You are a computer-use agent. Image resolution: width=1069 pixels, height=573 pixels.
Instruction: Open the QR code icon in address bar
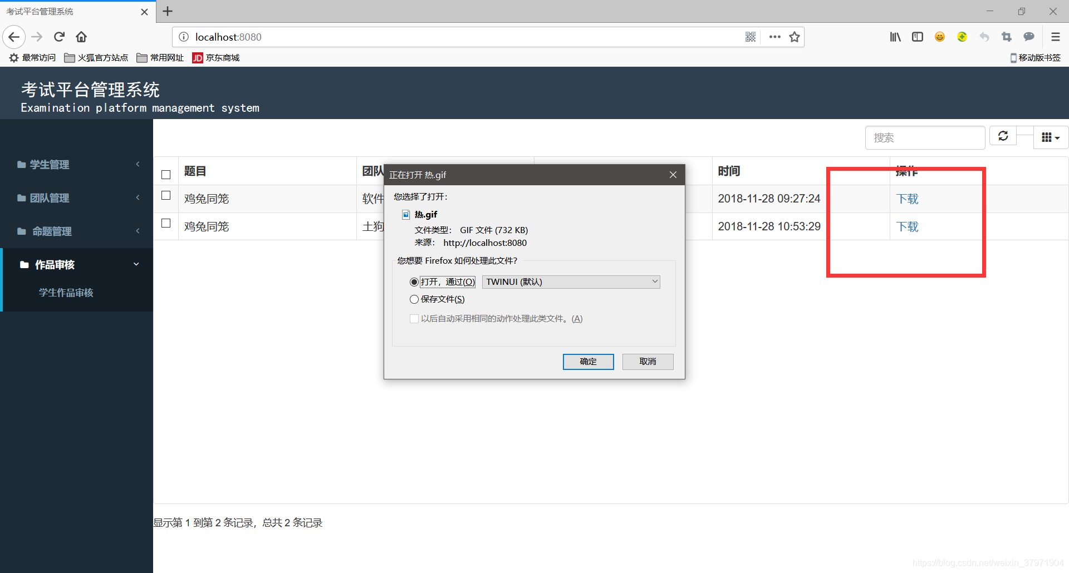click(x=751, y=37)
